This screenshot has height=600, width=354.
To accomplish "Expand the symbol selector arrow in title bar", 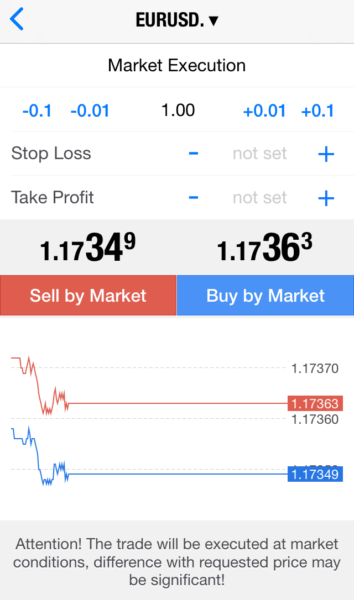I will coord(213,19).
